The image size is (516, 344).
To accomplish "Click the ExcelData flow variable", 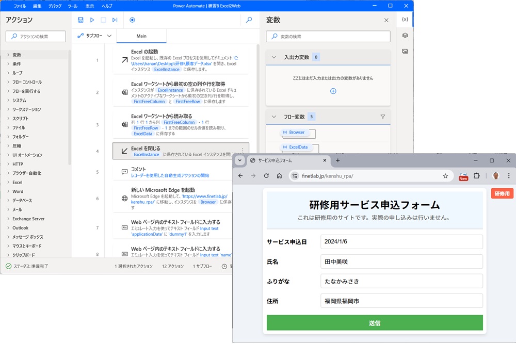I will click(296, 148).
